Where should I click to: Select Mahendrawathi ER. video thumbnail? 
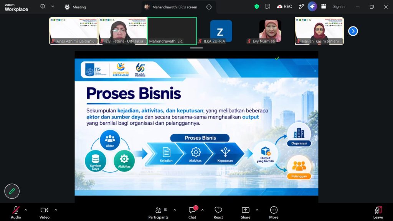[x=172, y=31]
